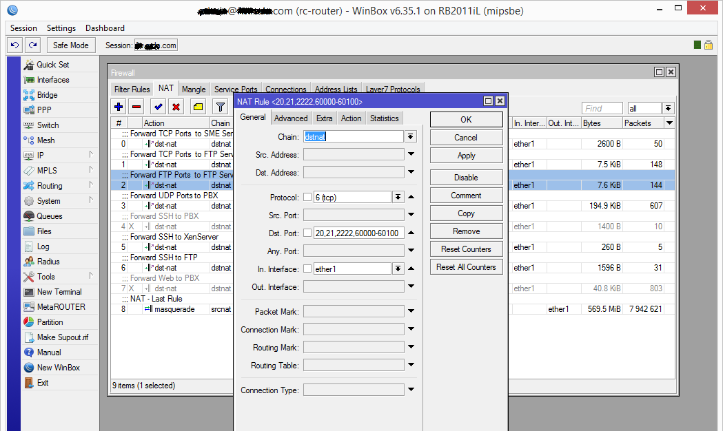Image resolution: width=723 pixels, height=431 pixels.
Task: Open the Mangle tab
Action: coord(194,90)
